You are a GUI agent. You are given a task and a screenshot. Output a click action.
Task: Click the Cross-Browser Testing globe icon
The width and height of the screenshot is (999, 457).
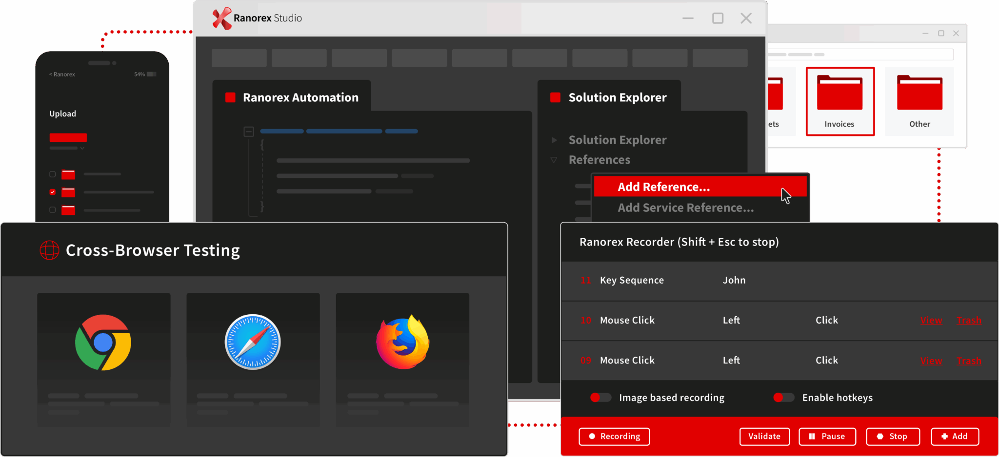pos(49,250)
